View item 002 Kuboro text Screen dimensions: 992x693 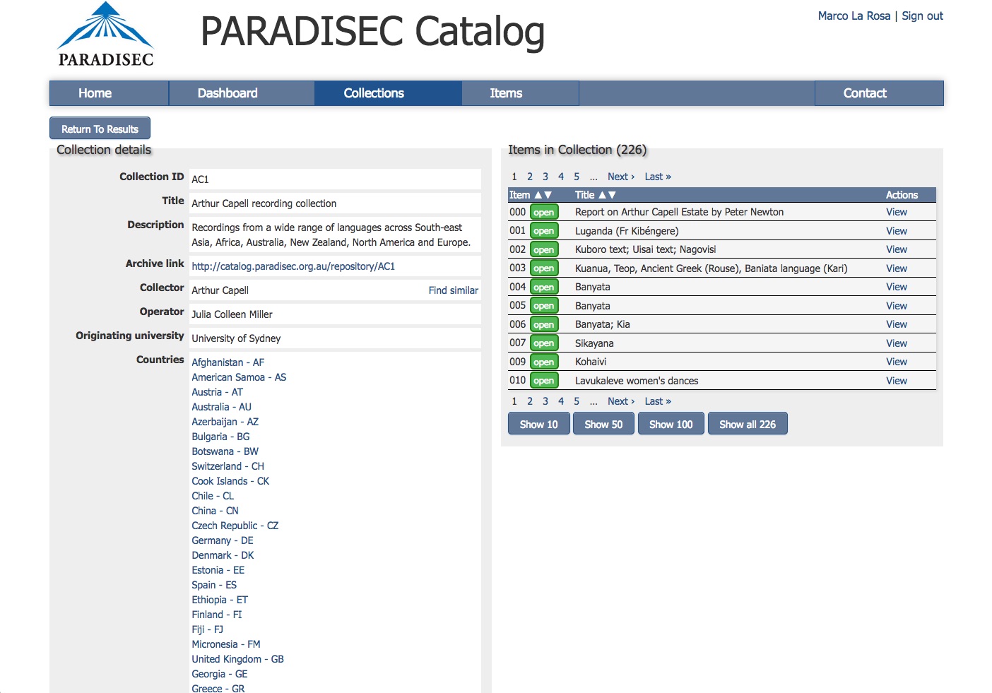pyautogui.click(x=897, y=249)
